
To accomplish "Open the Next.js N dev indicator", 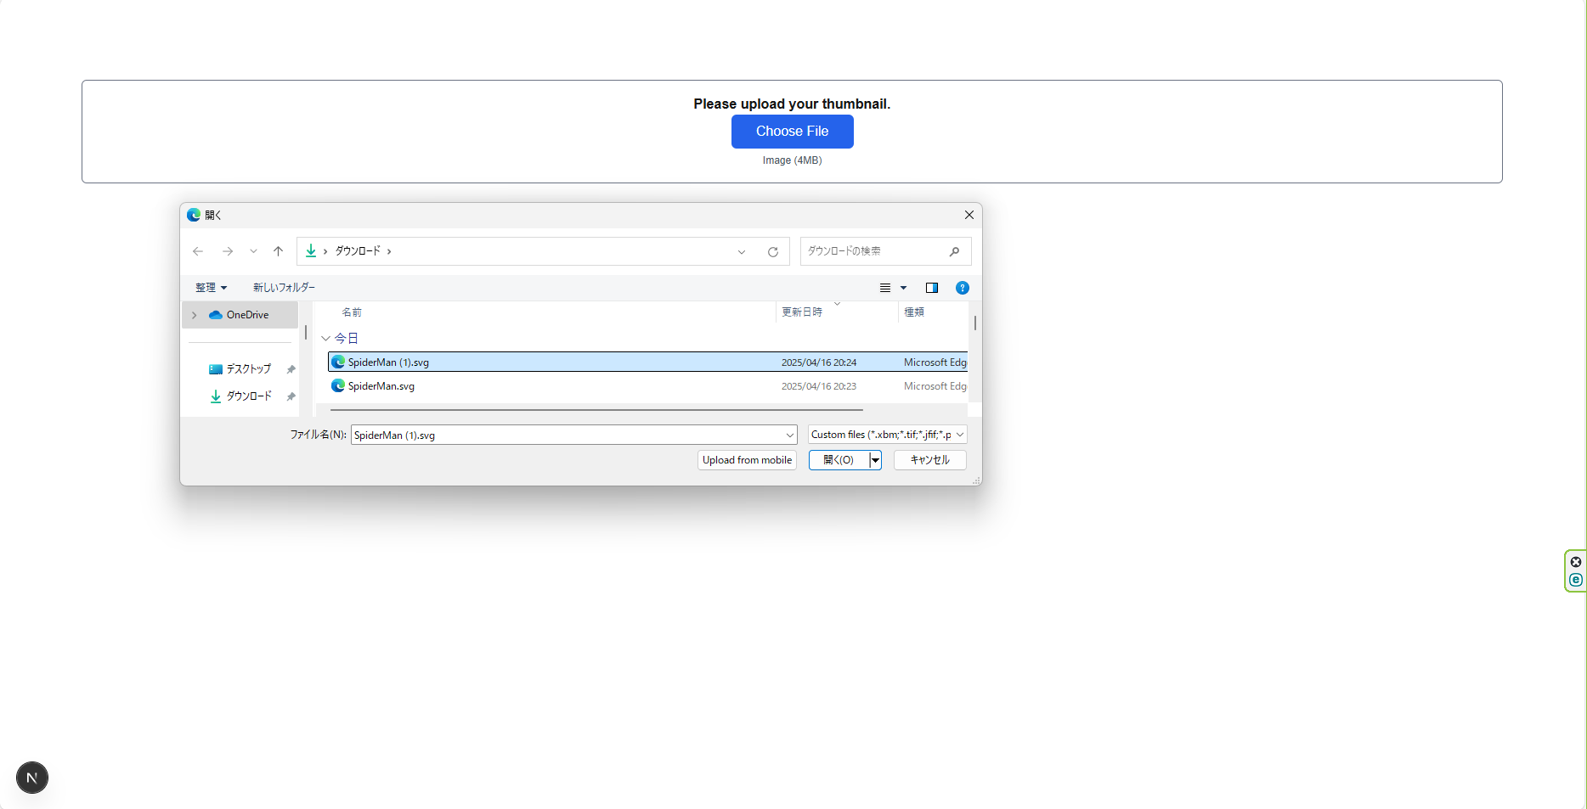I will coord(32,778).
